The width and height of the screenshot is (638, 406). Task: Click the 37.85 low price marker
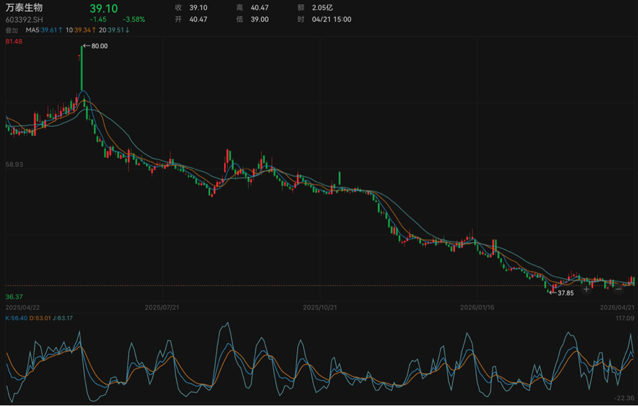[x=565, y=292]
